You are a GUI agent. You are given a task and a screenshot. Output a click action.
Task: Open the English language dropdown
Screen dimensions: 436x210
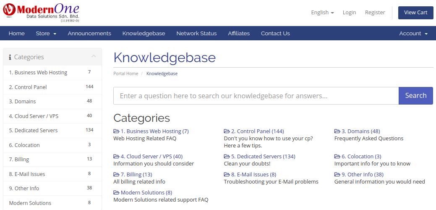tap(322, 13)
